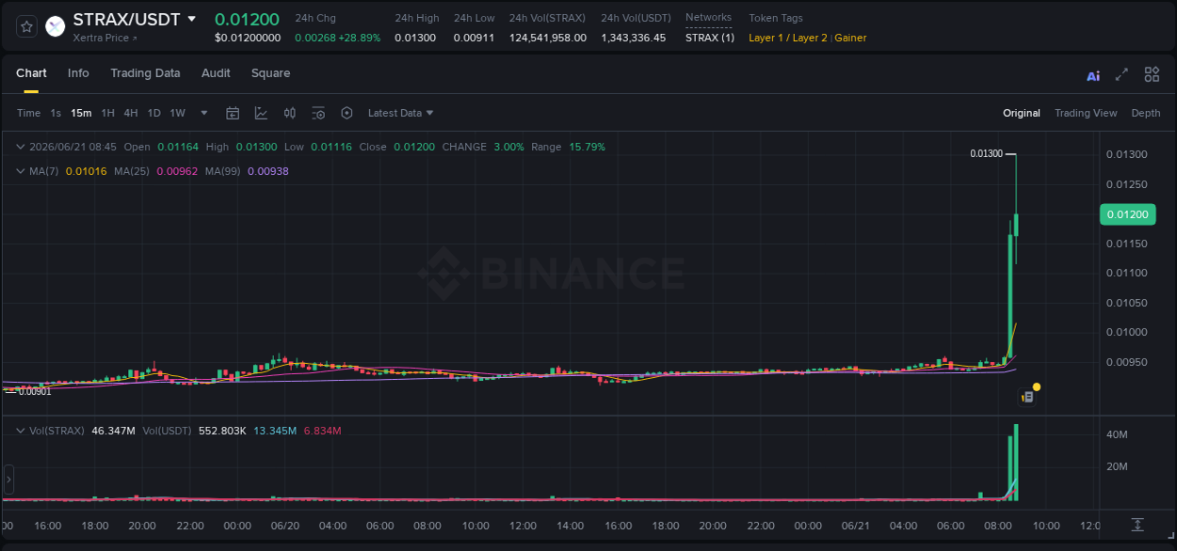Image resolution: width=1177 pixels, height=551 pixels.
Task: Click the 06/20 date on time axis
Action: pyautogui.click(x=284, y=526)
